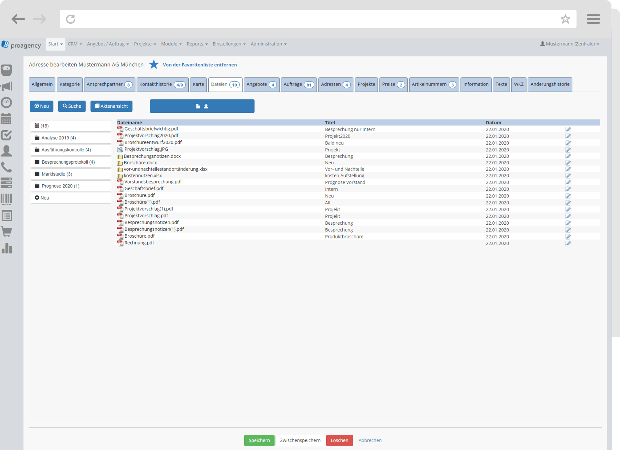Open the Reports dropdown menu

point(197,44)
